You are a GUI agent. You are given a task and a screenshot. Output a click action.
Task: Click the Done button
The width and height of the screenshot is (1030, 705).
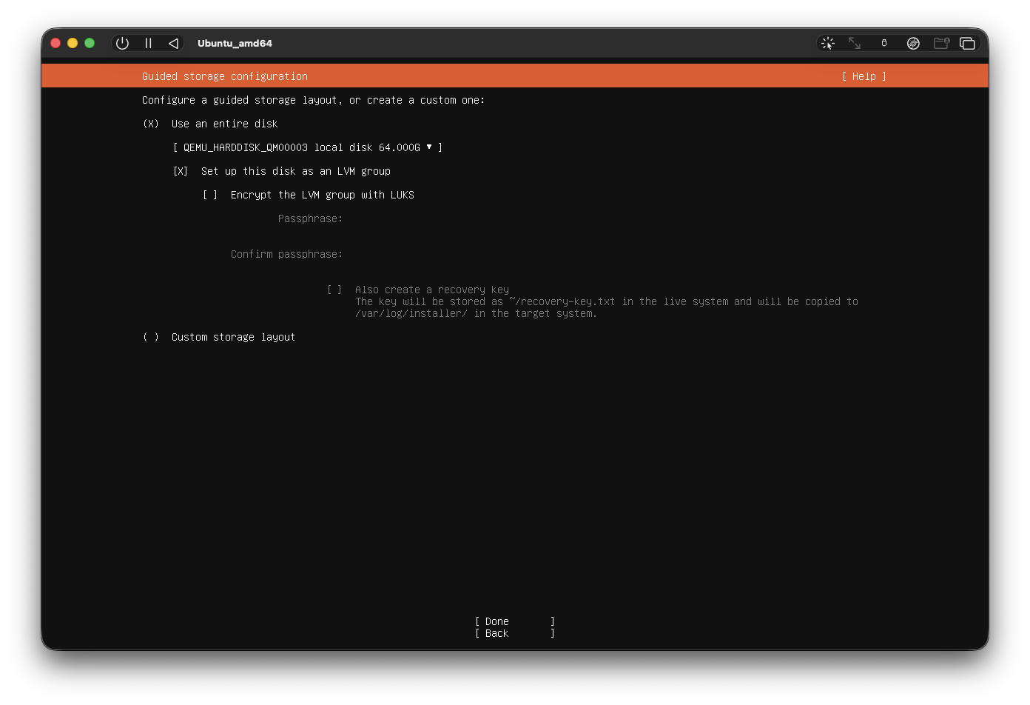pos(514,621)
